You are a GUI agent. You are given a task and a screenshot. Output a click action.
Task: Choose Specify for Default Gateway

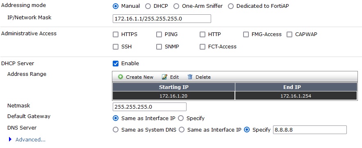tap(181, 118)
